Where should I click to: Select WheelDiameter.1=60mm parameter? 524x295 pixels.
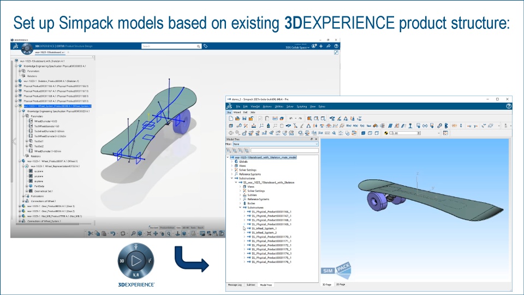coord(48,151)
